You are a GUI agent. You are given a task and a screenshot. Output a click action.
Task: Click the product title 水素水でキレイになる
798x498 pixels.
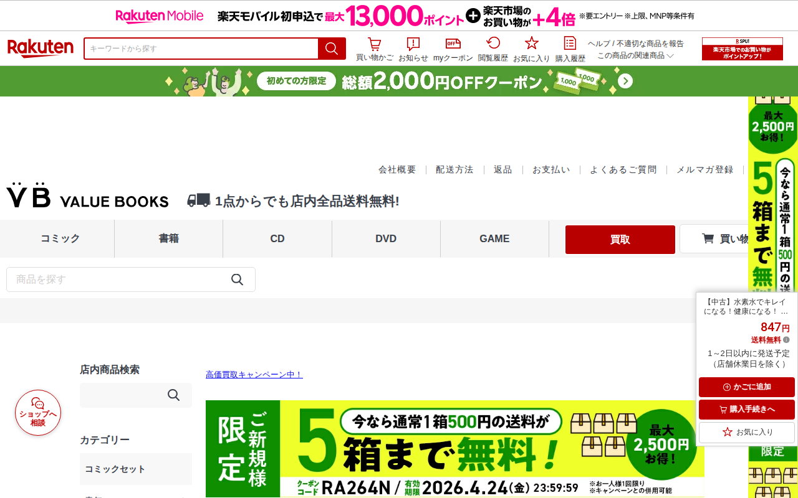click(746, 306)
